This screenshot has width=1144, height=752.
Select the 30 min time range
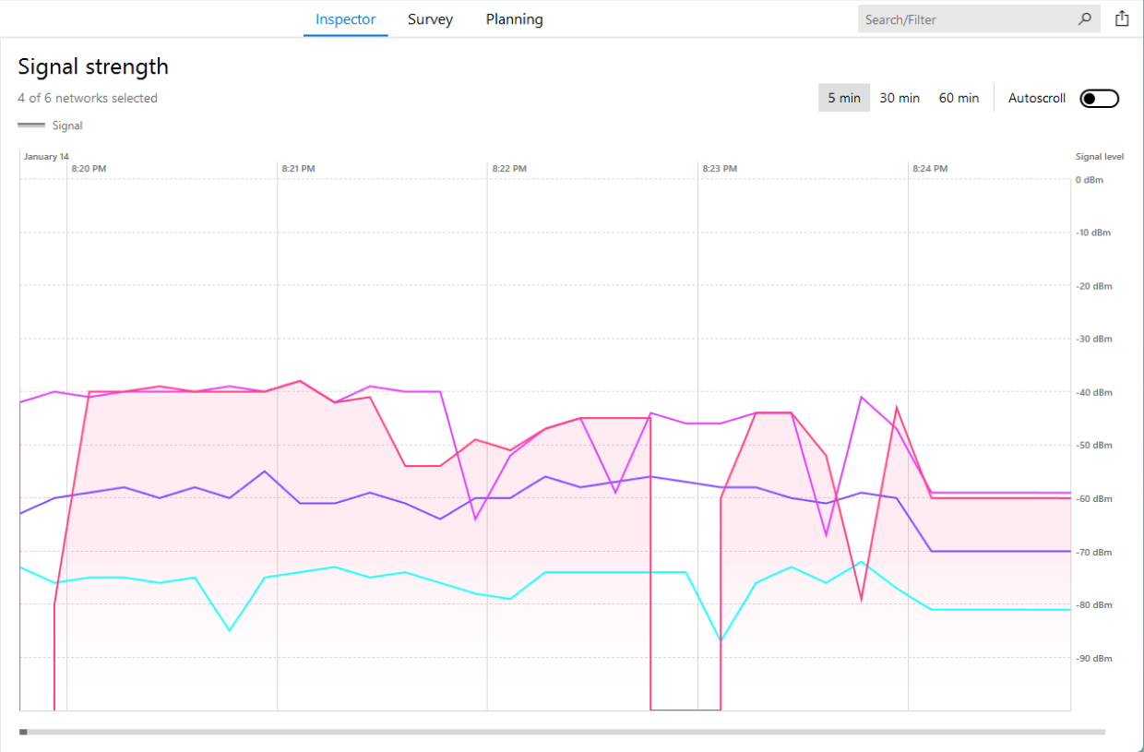coord(900,97)
